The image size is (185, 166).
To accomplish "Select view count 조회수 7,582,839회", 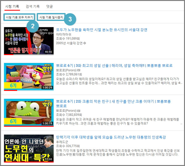I will click(x=69, y=115).
